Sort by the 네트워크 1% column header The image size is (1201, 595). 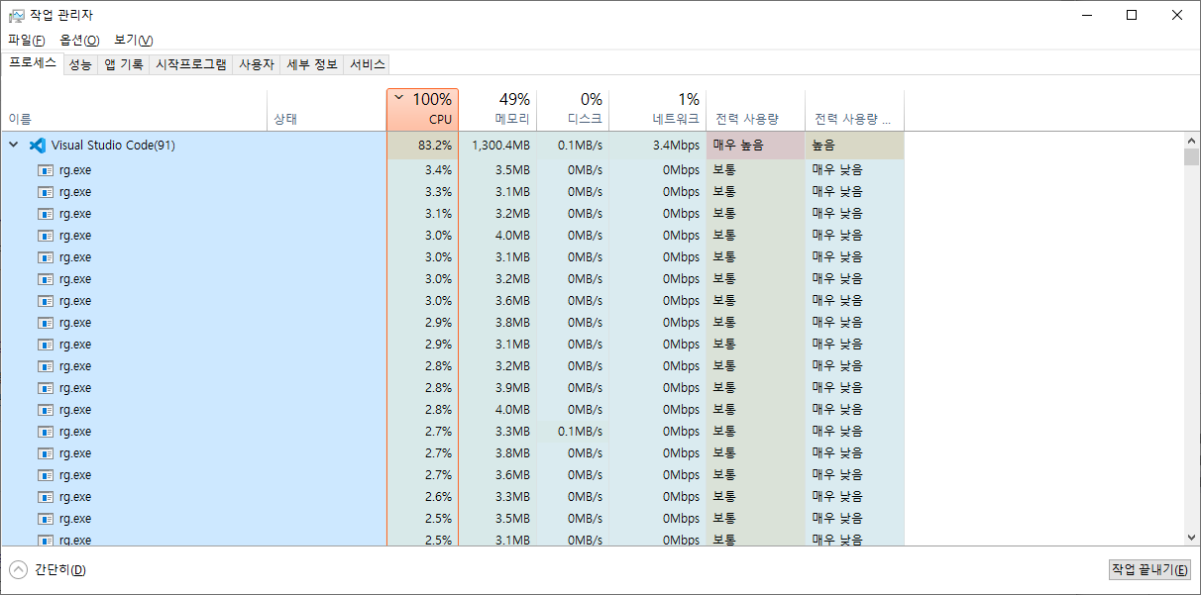[657, 110]
